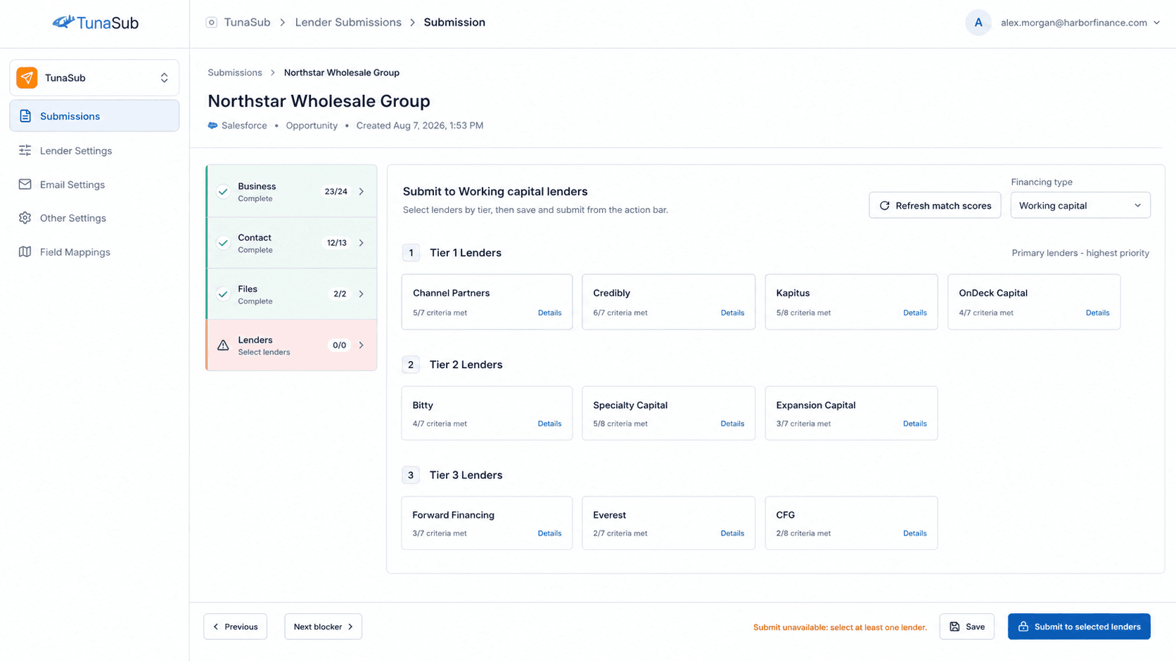Screen dimensions: 1176x661
Task: Click the Contact step check icon
Action: (x=223, y=242)
